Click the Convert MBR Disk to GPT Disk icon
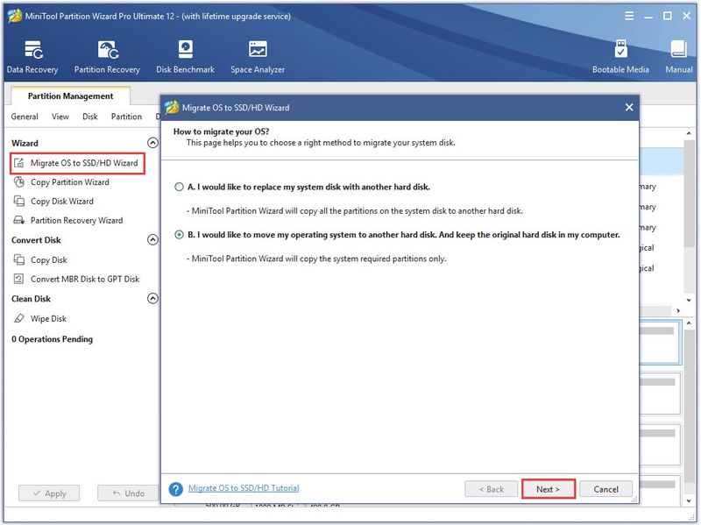The image size is (701, 525). pyautogui.click(x=18, y=279)
